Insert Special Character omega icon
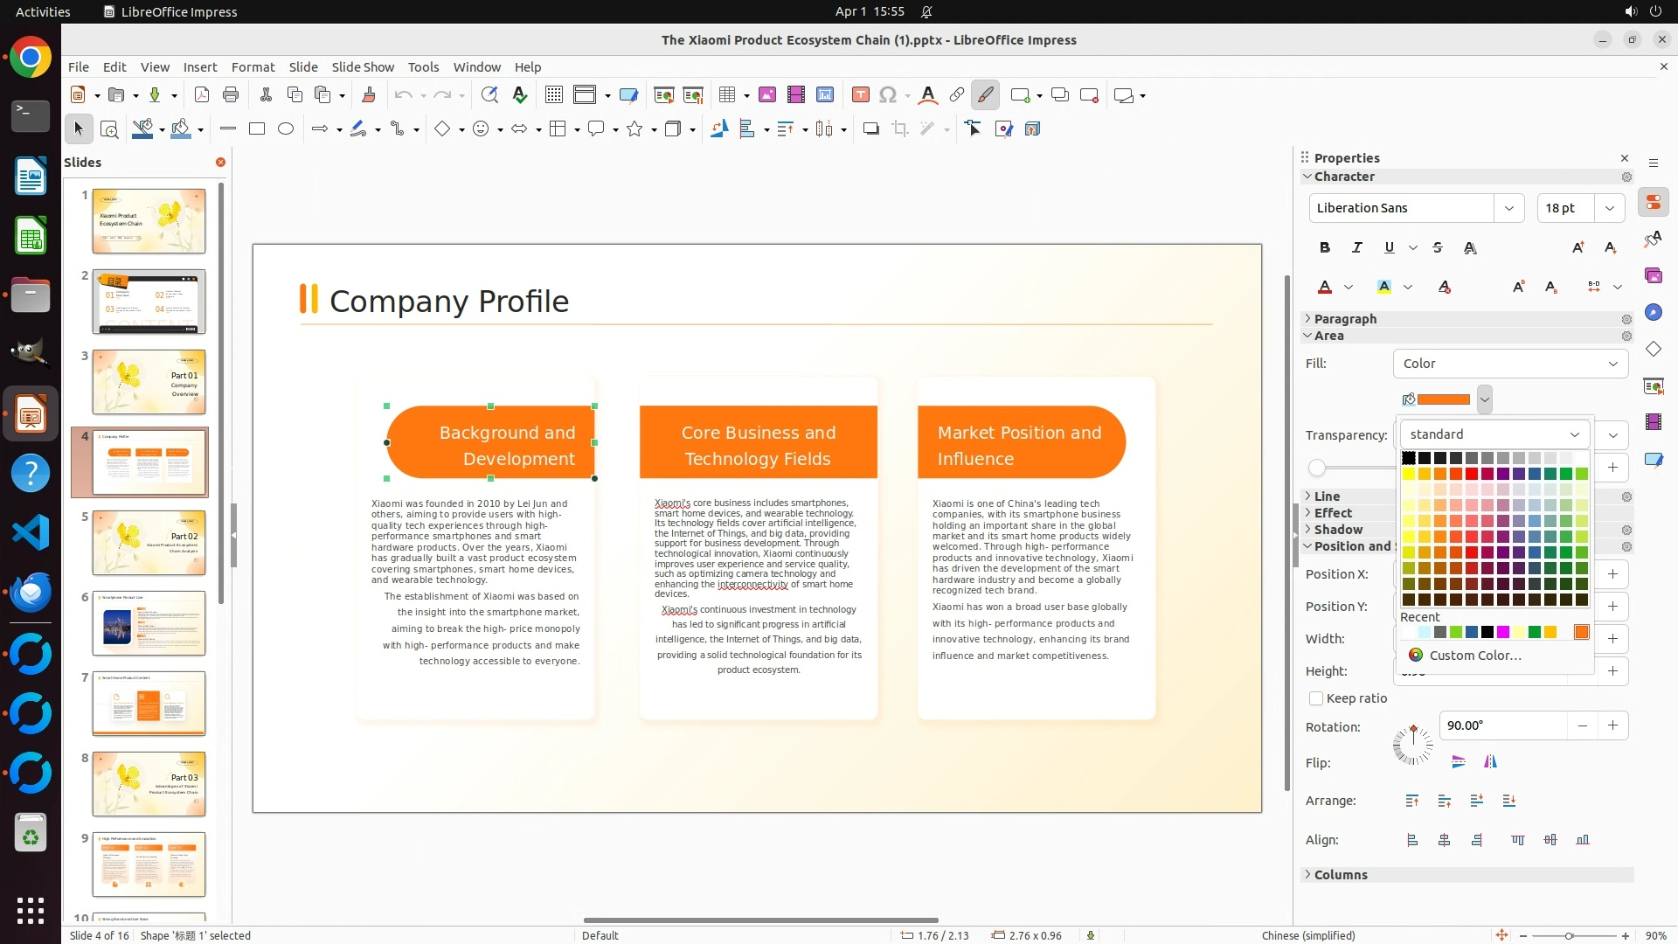This screenshot has width=1678, height=944. [x=888, y=95]
